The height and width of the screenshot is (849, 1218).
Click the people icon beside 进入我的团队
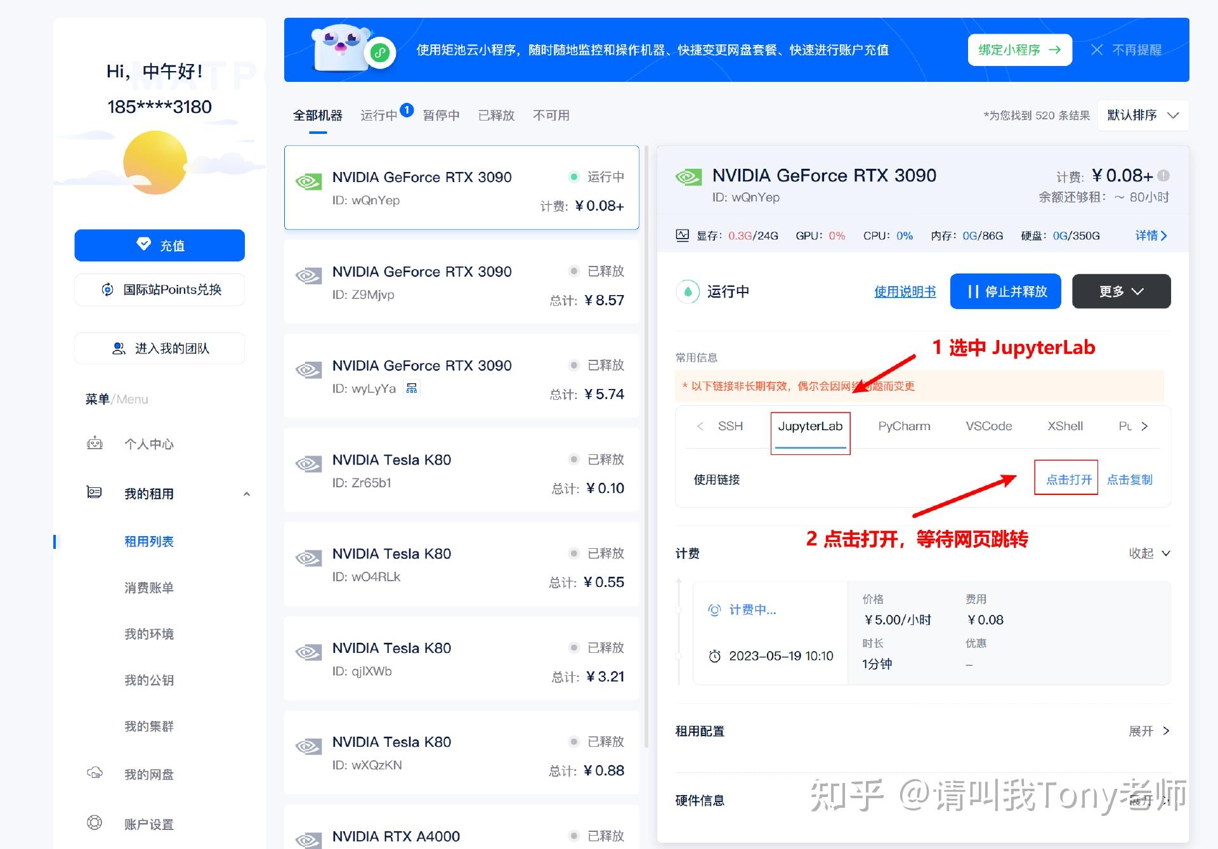tap(118, 348)
